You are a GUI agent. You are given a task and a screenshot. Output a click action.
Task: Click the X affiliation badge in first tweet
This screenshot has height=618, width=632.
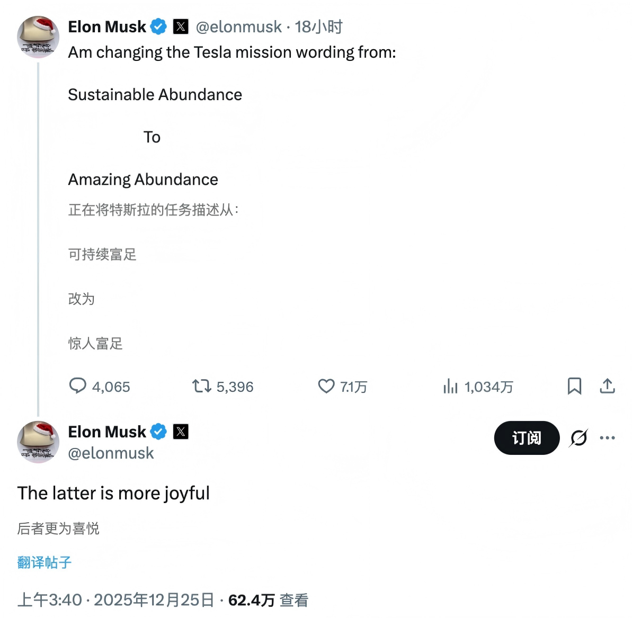[x=181, y=26]
